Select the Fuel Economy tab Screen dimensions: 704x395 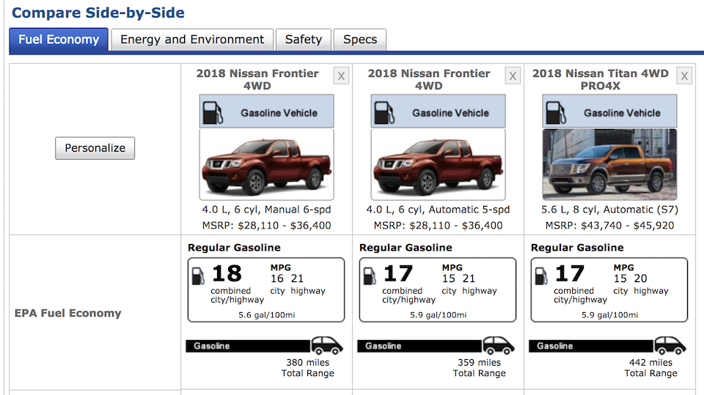59,40
